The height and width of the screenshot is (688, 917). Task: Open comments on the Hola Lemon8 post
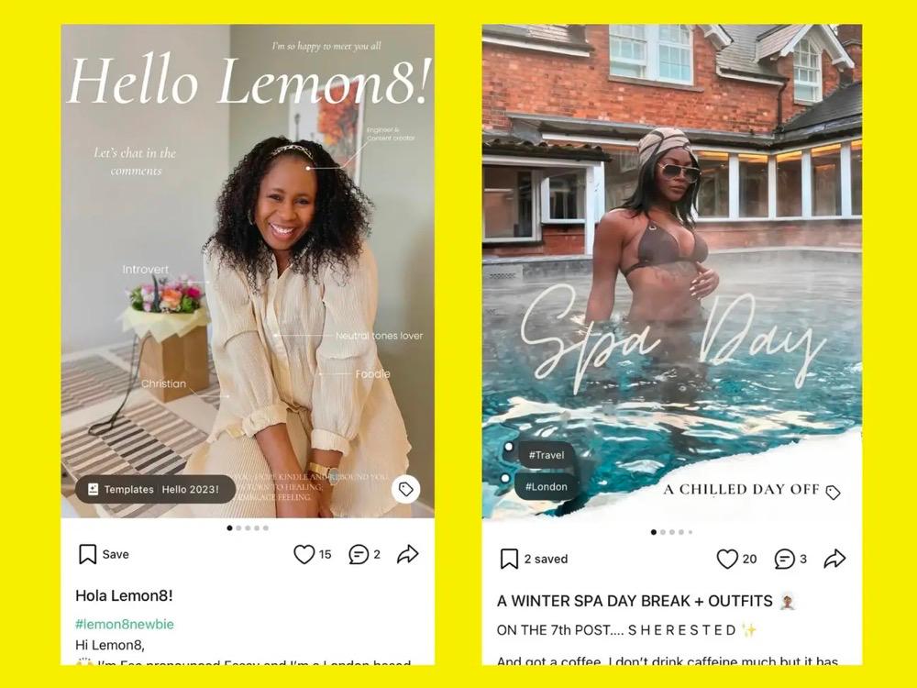(x=359, y=554)
